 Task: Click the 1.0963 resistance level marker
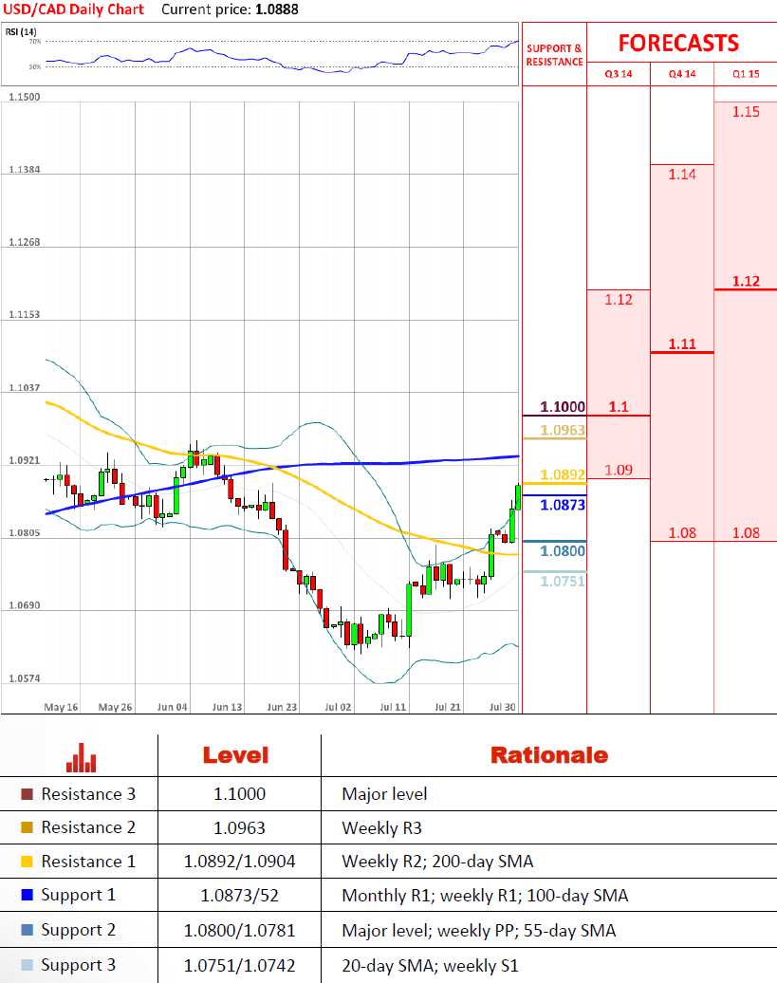tap(562, 430)
